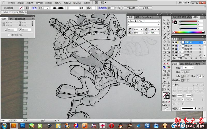Pick the Gradient tool

click(x=168, y=52)
